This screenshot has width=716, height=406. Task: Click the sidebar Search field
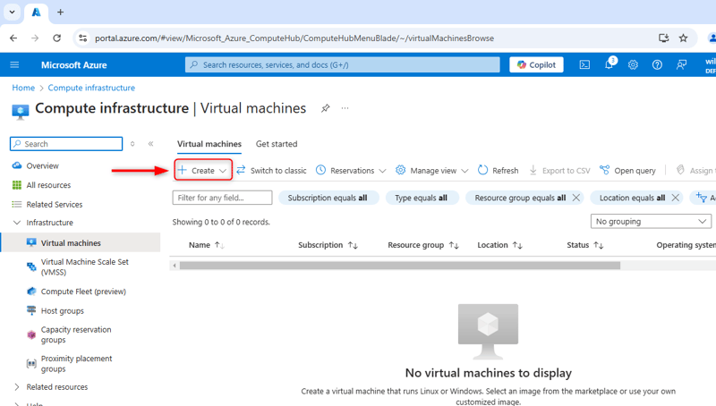(x=66, y=144)
